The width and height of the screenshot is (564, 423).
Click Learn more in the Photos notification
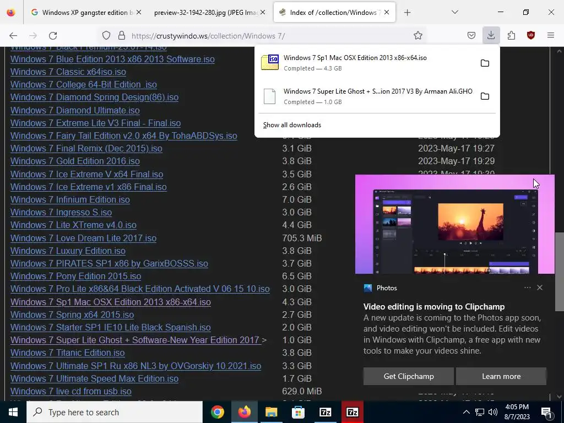pyautogui.click(x=501, y=376)
